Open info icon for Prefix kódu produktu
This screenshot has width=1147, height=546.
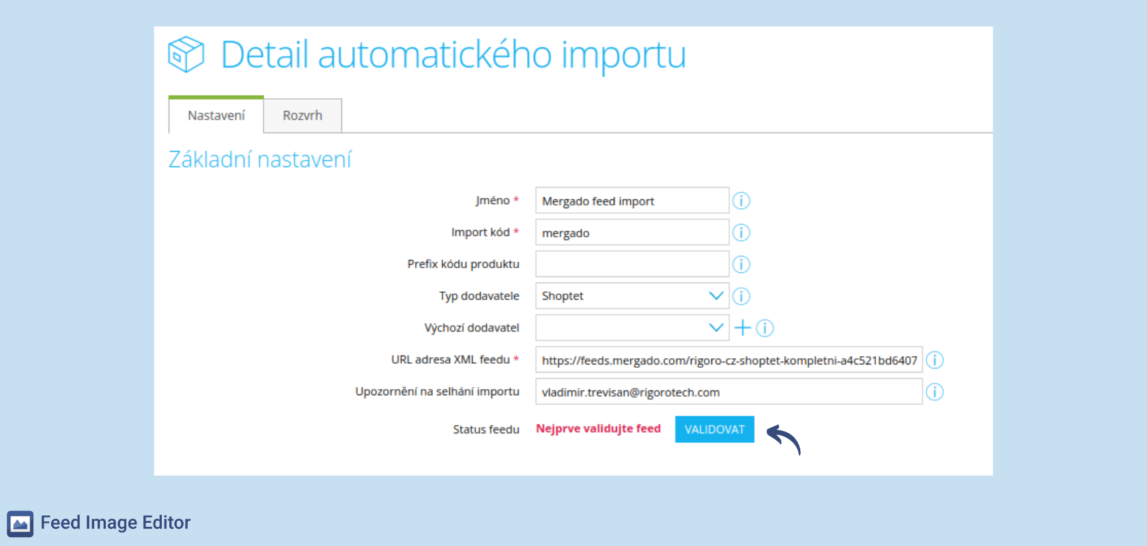coord(741,264)
